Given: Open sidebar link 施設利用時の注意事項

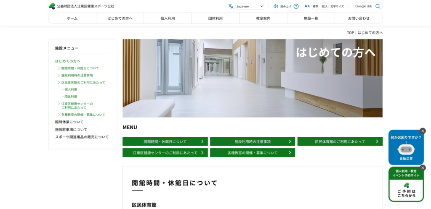Looking at the screenshot, I should (77, 75).
